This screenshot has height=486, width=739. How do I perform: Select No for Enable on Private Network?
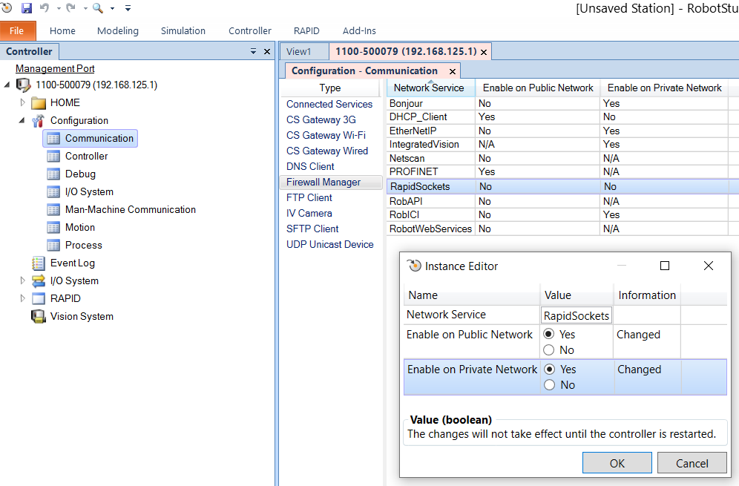[549, 384]
